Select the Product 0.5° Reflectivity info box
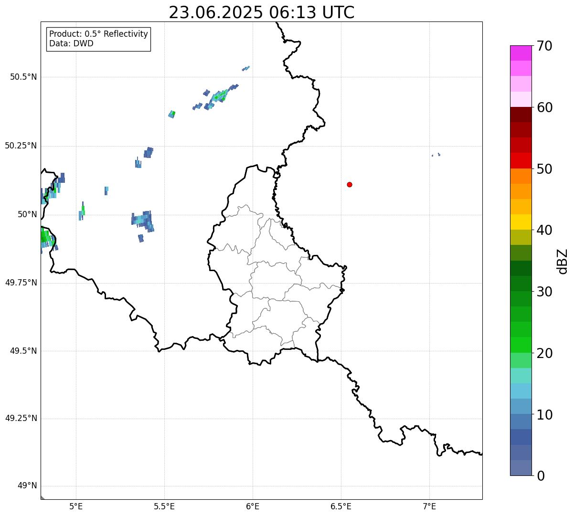Image resolution: width=574 pixels, height=516 pixels. 98,39
